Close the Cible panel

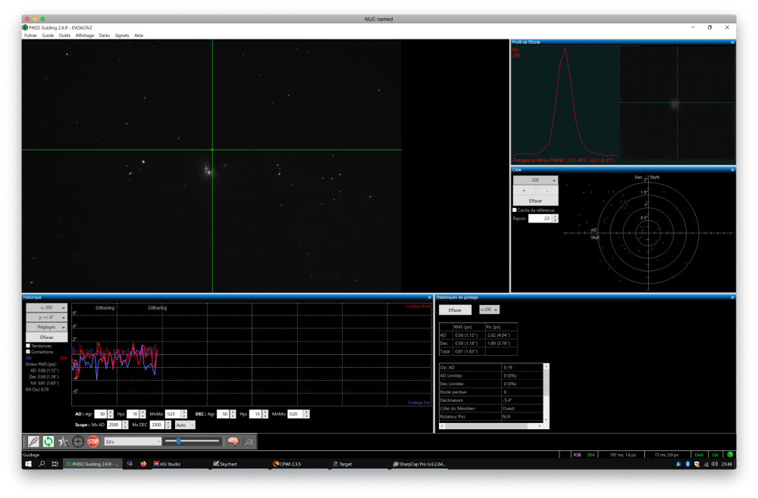pos(732,170)
